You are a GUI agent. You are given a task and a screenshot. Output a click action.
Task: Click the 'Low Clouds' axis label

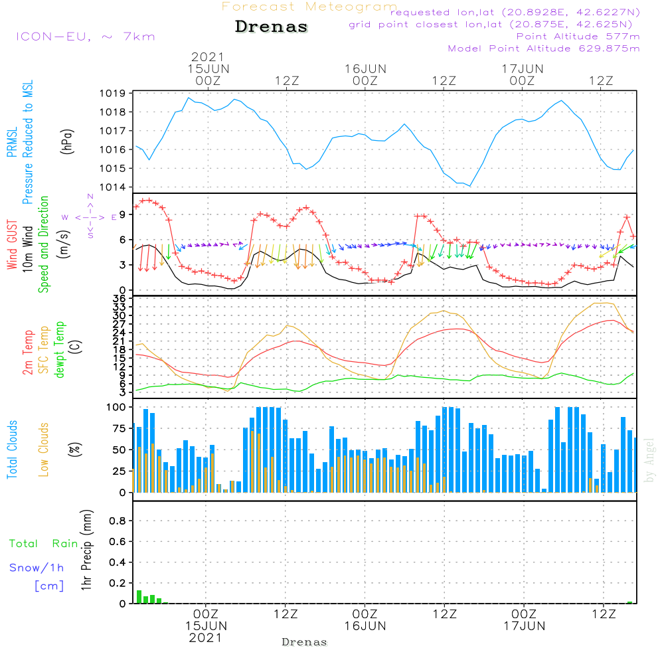[x=44, y=450]
